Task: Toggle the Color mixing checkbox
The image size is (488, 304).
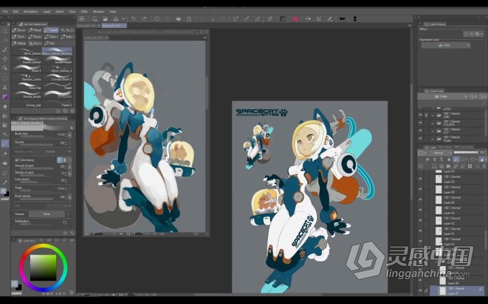Action: (17, 160)
